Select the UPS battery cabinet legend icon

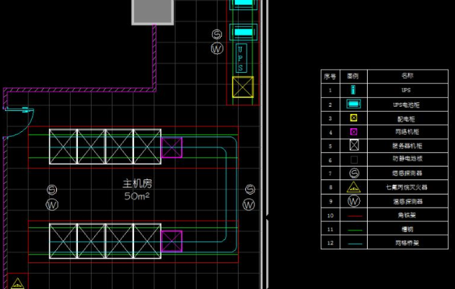coord(354,104)
